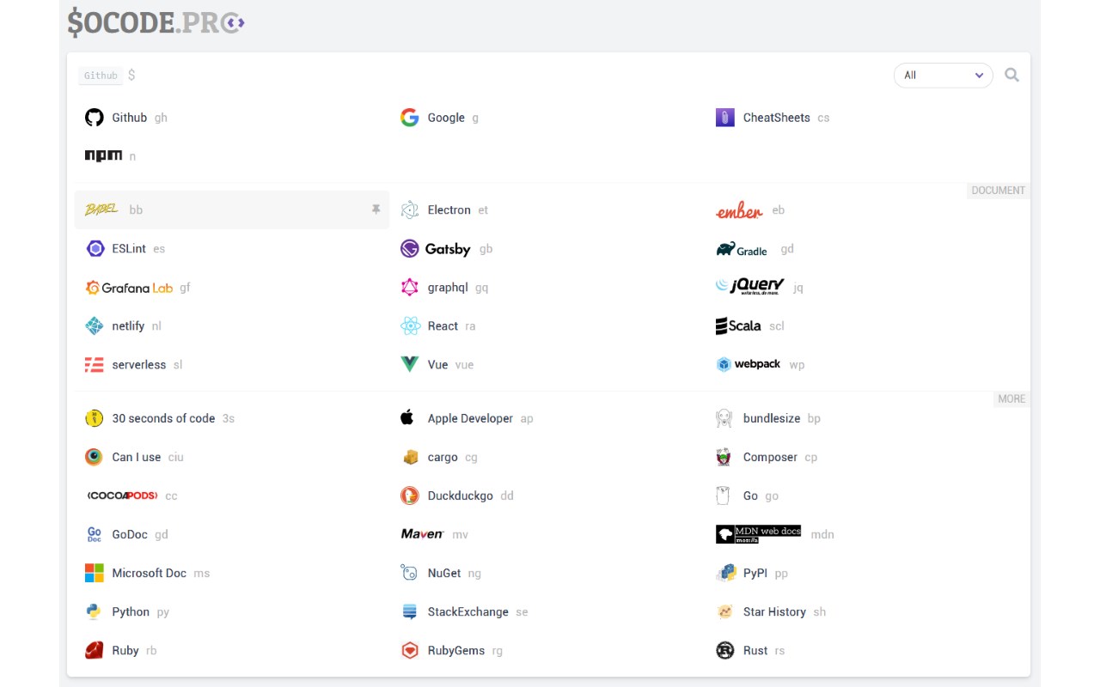Click the Babel logo
Screen dimensions: 1100x687
coord(101,210)
